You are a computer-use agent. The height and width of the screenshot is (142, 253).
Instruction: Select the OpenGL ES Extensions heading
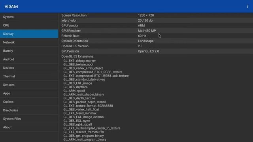click(x=77, y=56)
